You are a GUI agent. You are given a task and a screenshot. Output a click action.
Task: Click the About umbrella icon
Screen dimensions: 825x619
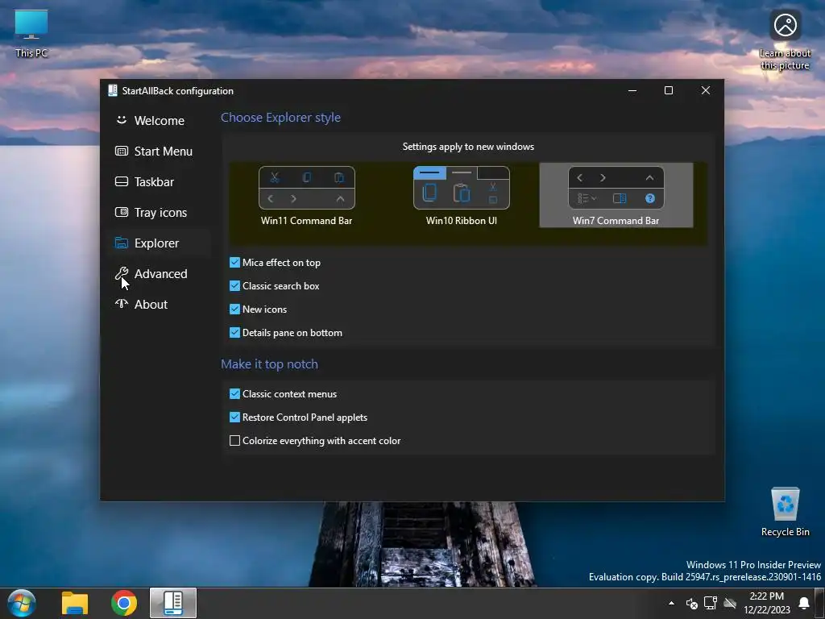click(x=122, y=303)
